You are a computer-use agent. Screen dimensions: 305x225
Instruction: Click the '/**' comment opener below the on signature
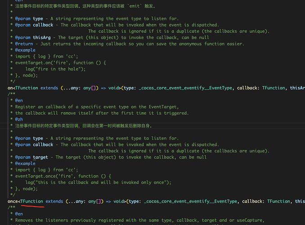point(11,94)
